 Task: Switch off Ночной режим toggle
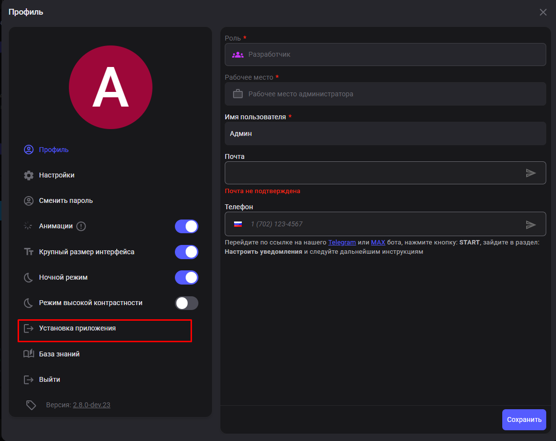coord(187,277)
